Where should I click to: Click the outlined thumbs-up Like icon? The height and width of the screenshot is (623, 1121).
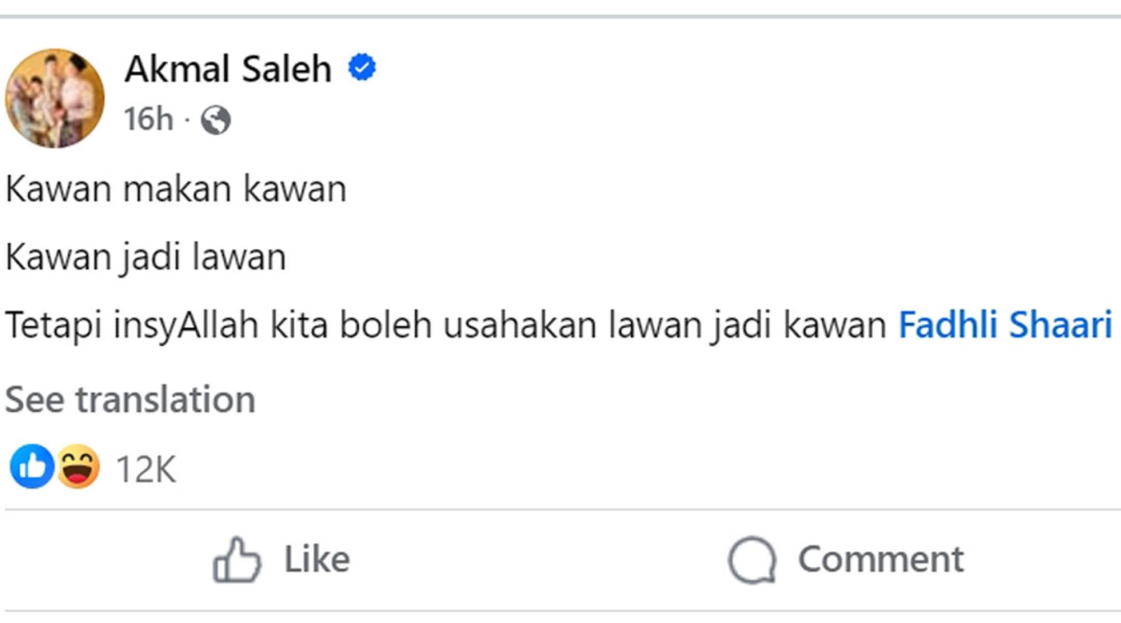236,560
